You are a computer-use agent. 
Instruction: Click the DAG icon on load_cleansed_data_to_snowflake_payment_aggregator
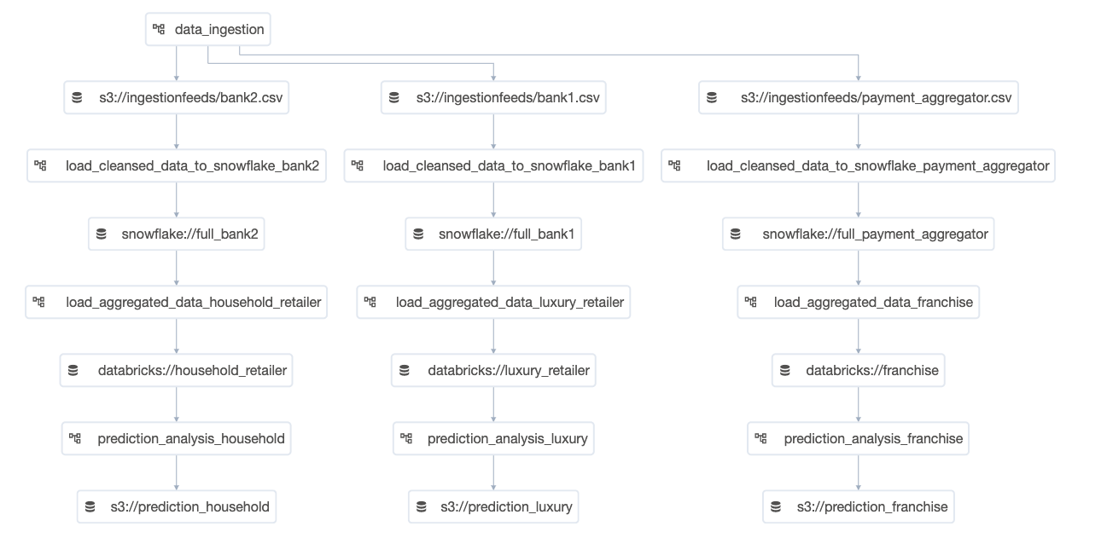pos(675,166)
